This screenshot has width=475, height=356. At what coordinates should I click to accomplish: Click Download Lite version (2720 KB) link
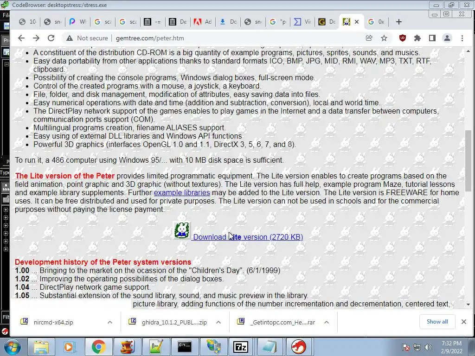tap(248, 237)
